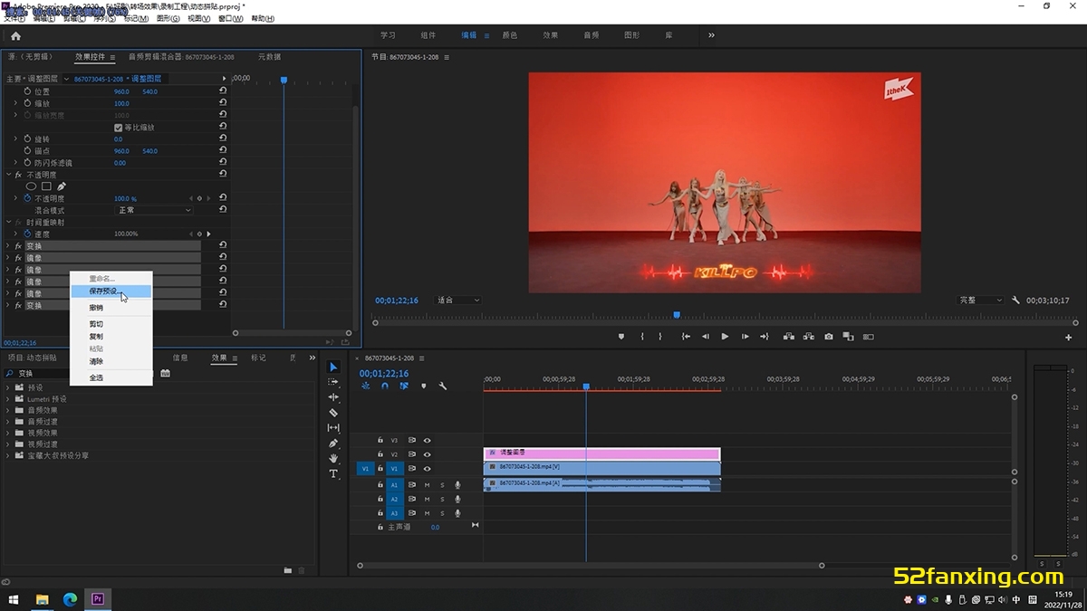
Task: Create a rectangle mask under opacity
Action: tap(46, 186)
